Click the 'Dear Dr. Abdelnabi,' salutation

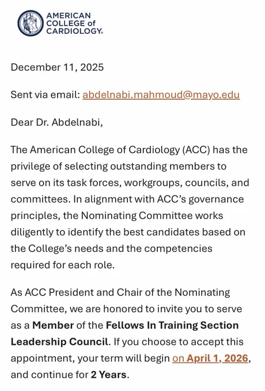(x=56, y=122)
